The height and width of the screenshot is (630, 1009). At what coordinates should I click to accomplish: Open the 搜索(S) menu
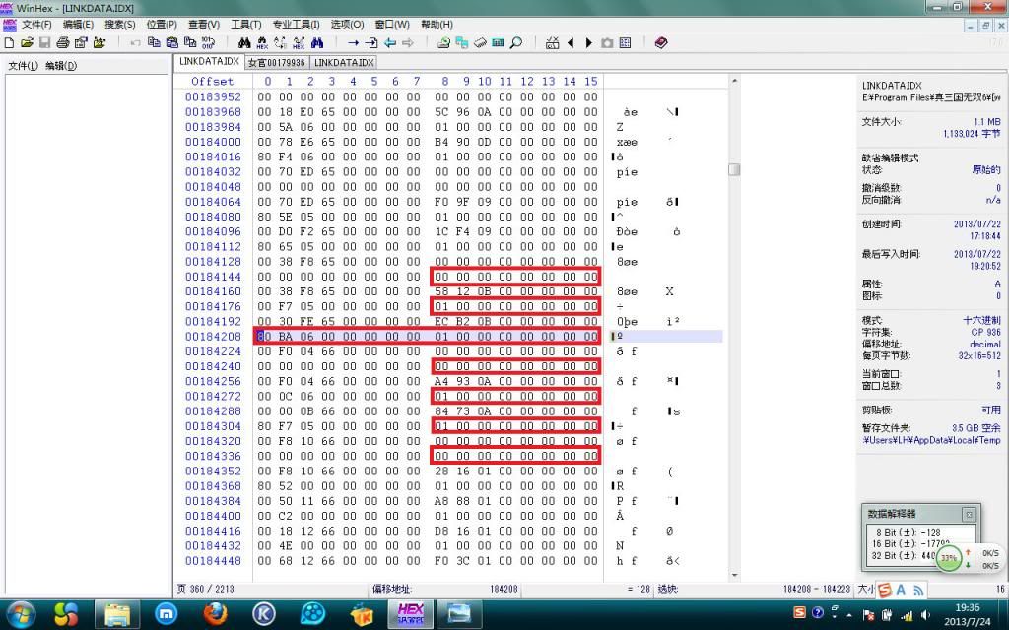120,24
